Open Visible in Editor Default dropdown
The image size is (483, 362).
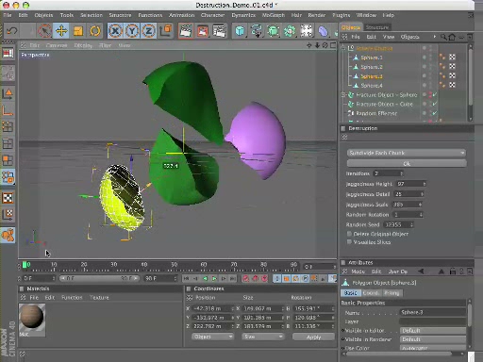[433, 331]
